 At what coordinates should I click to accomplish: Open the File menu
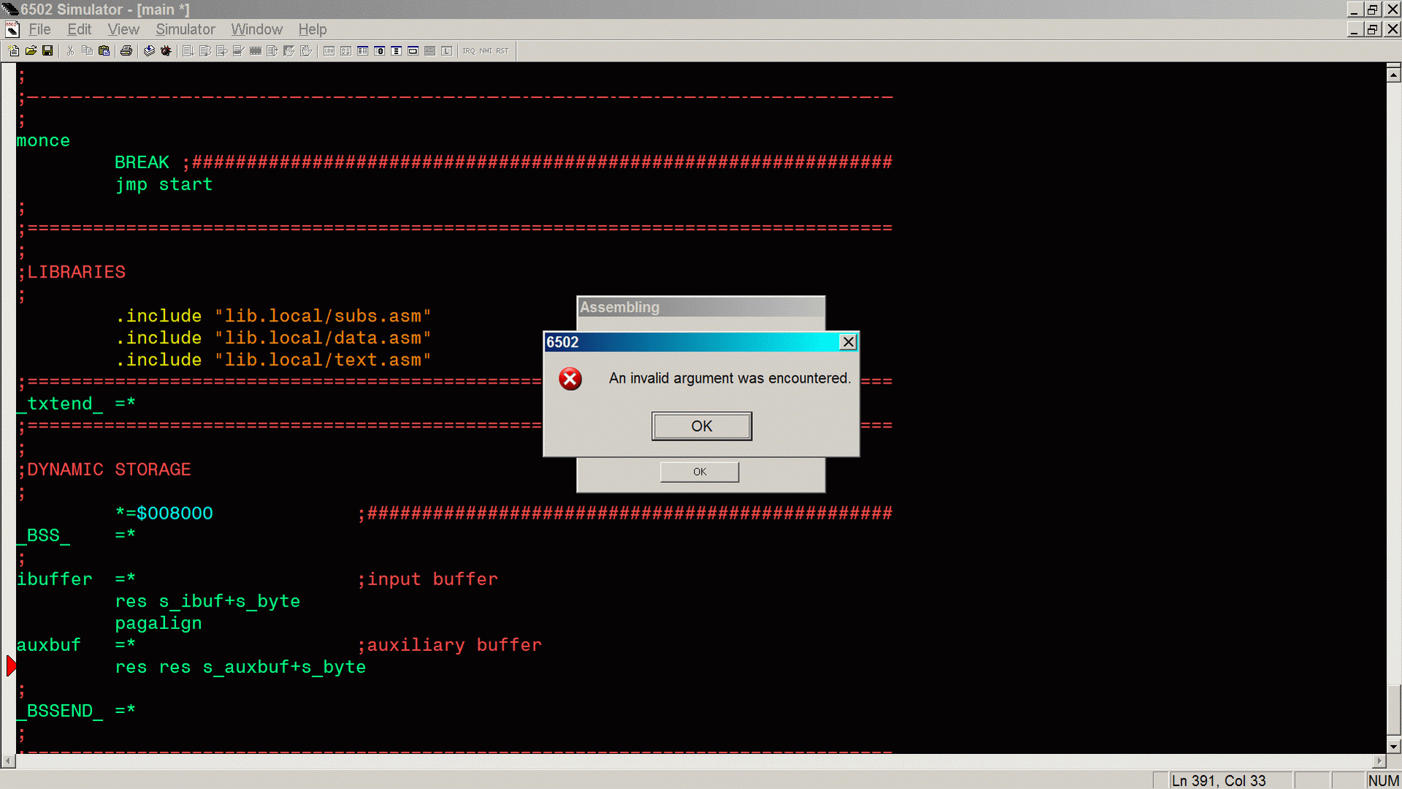tap(39, 29)
